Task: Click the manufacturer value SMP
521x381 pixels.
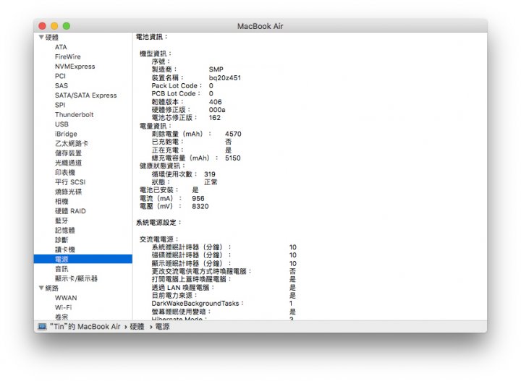Action: (x=216, y=69)
